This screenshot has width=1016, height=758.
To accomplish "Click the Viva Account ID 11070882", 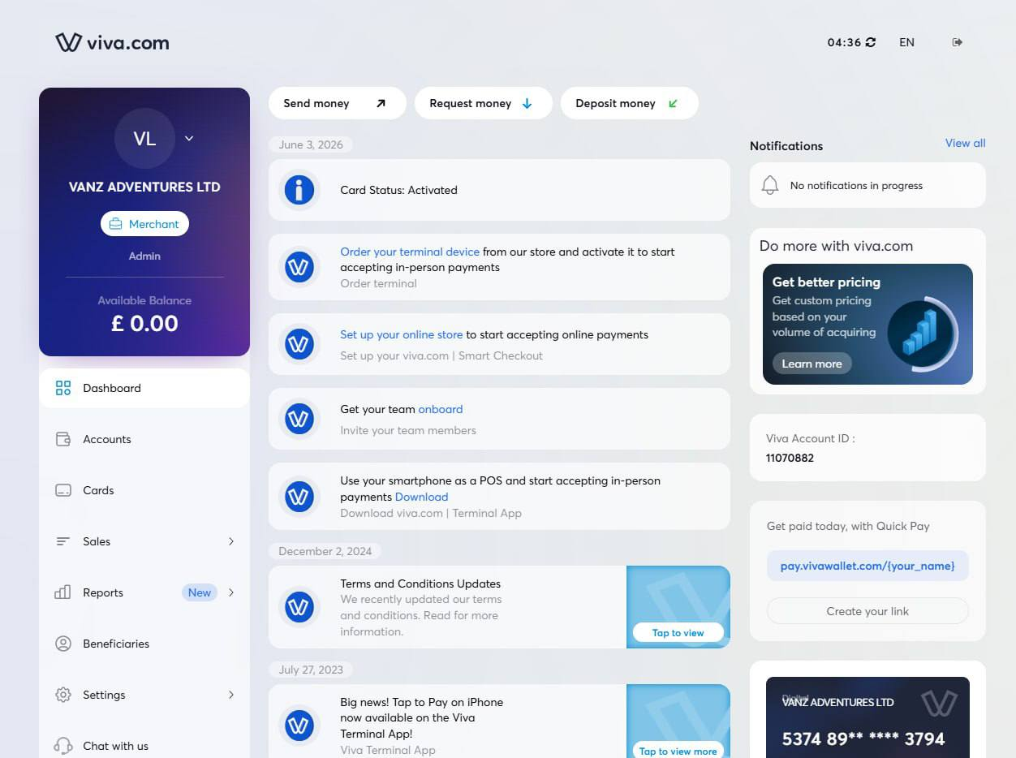I will pos(790,458).
